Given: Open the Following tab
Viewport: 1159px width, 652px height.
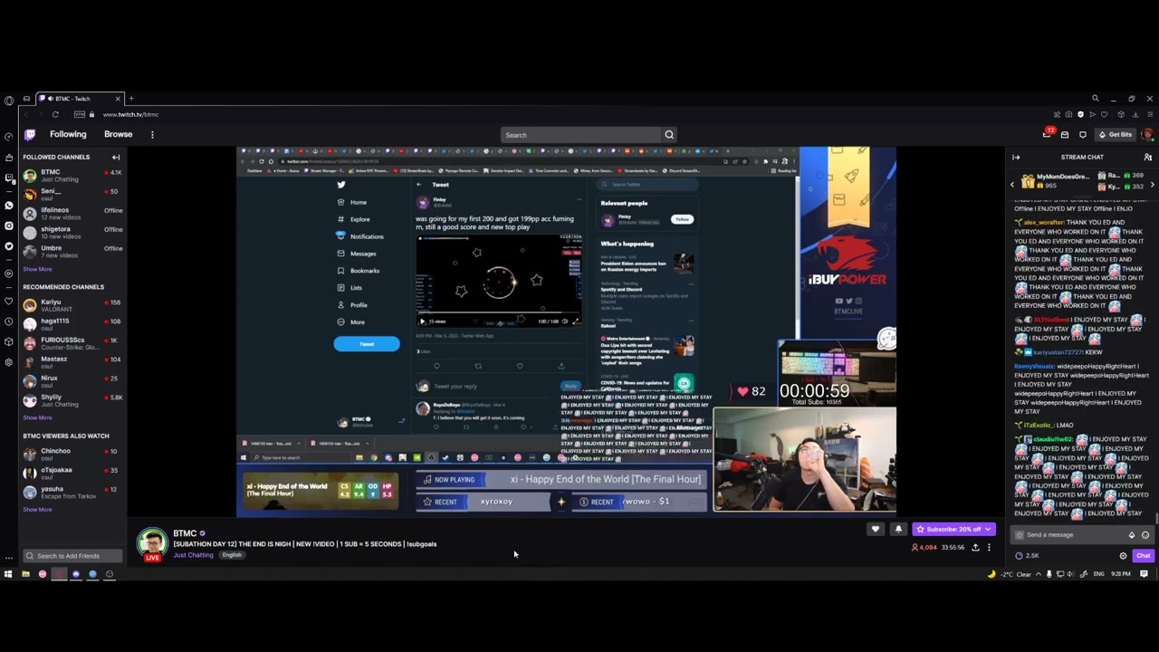Looking at the screenshot, I should coord(68,134).
